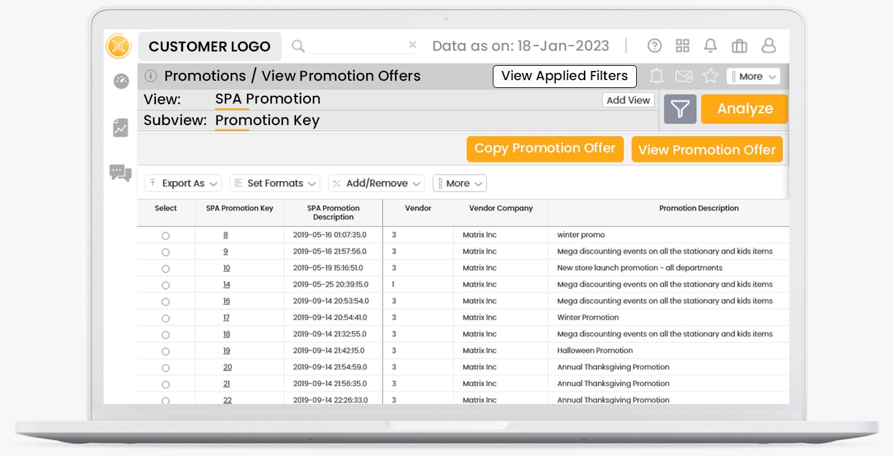Open SPA promotion key 9 link
893x456 pixels.
[x=226, y=251]
